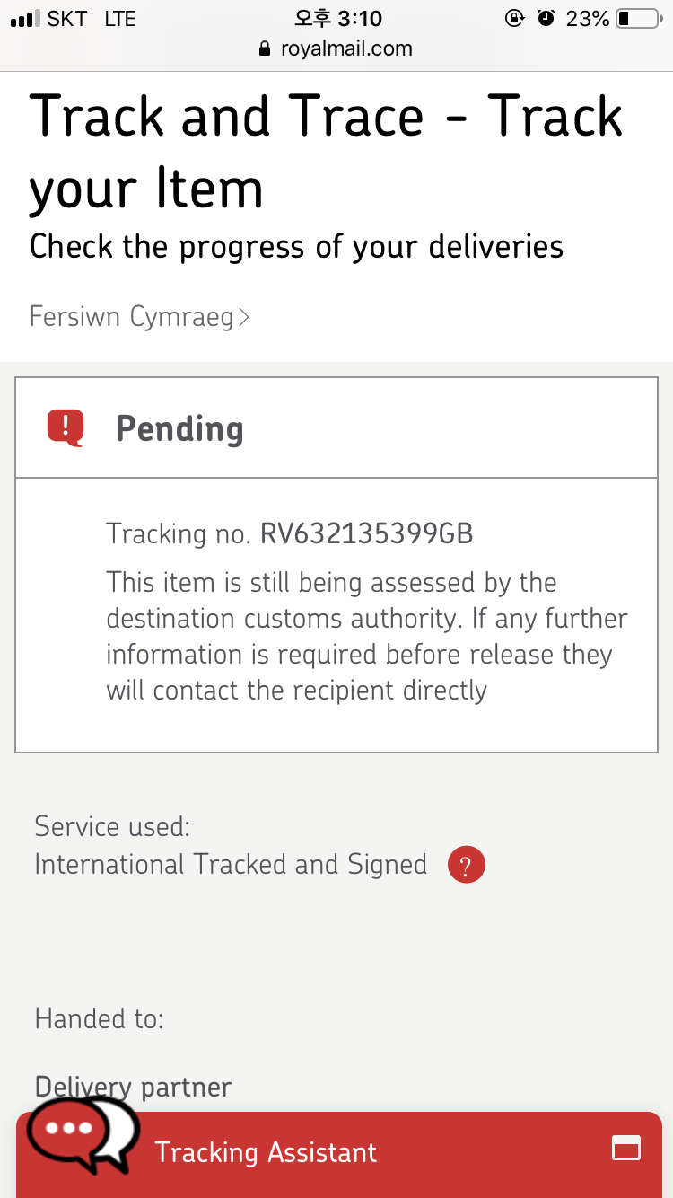Select tracking number RV632135399GB
This screenshot has height=1198, width=673.
pyautogui.click(x=366, y=533)
